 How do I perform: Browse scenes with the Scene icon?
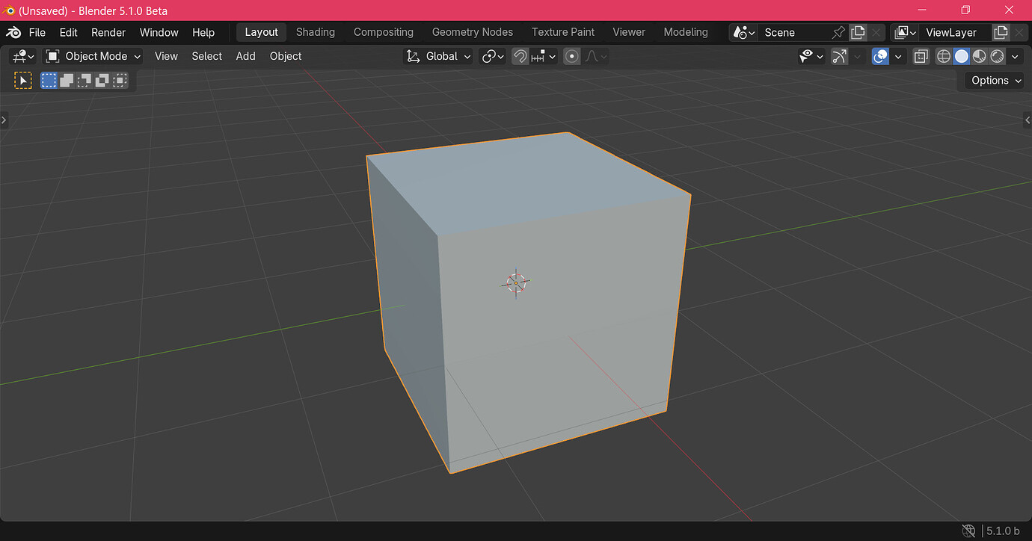click(x=743, y=32)
